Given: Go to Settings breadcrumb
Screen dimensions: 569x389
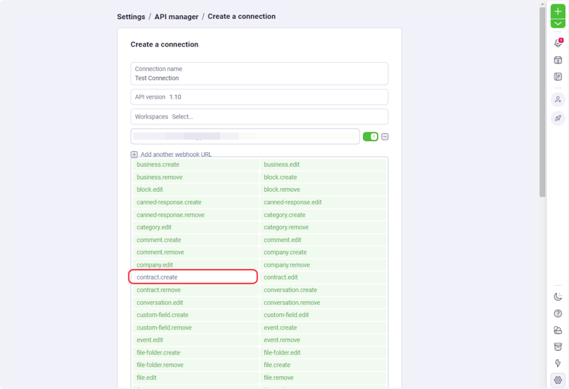Looking at the screenshot, I should pyautogui.click(x=131, y=17).
